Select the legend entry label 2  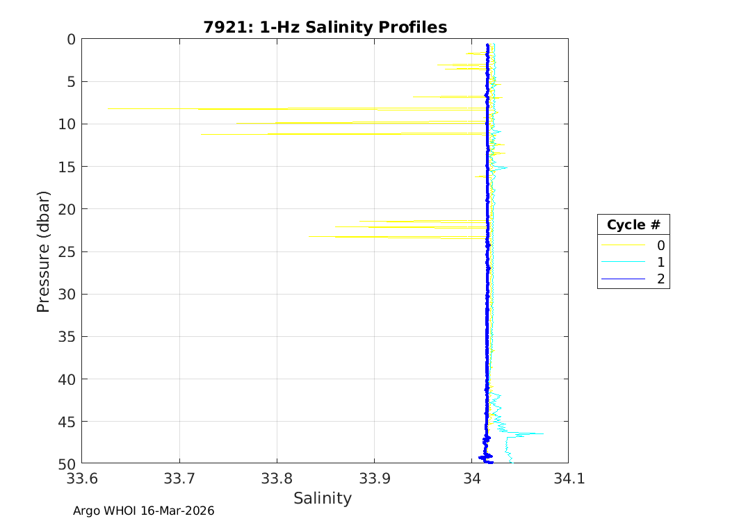pyautogui.click(x=660, y=279)
